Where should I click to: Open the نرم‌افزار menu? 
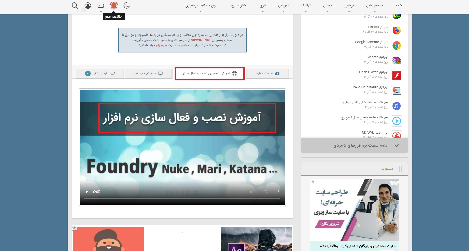click(349, 5)
